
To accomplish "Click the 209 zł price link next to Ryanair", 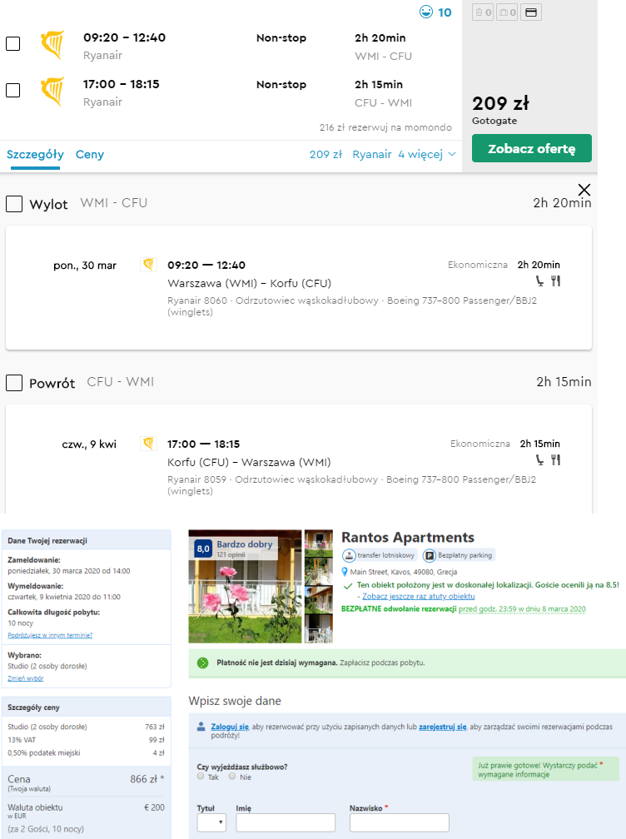I will pos(325,155).
